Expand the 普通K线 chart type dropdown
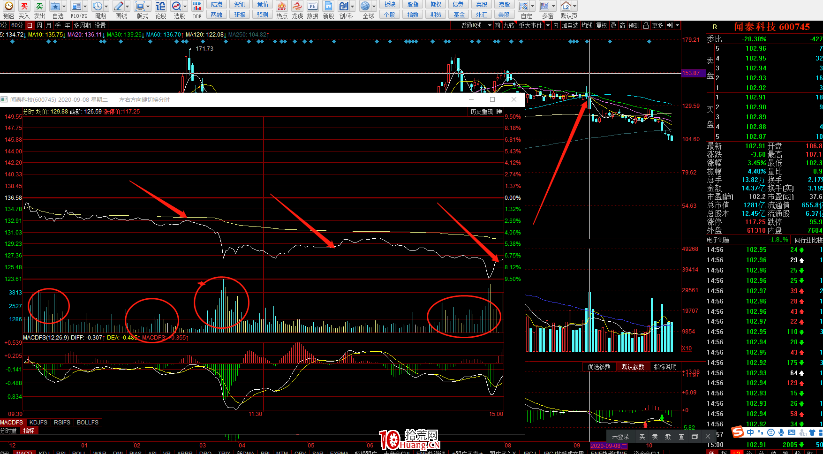 [490, 25]
